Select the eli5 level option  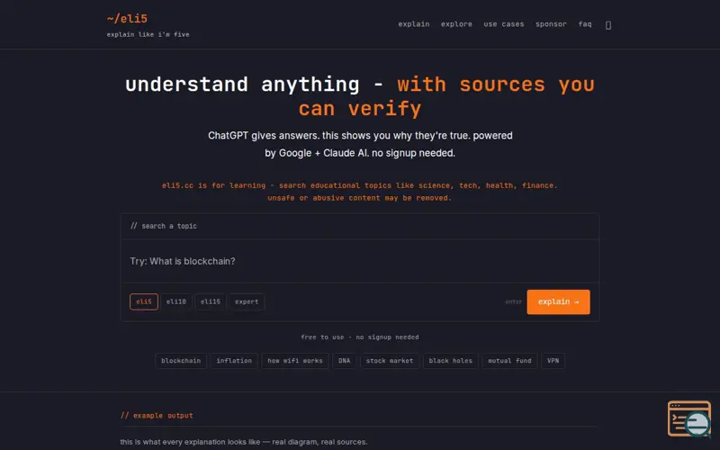pyautogui.click(x=144, y=301)
